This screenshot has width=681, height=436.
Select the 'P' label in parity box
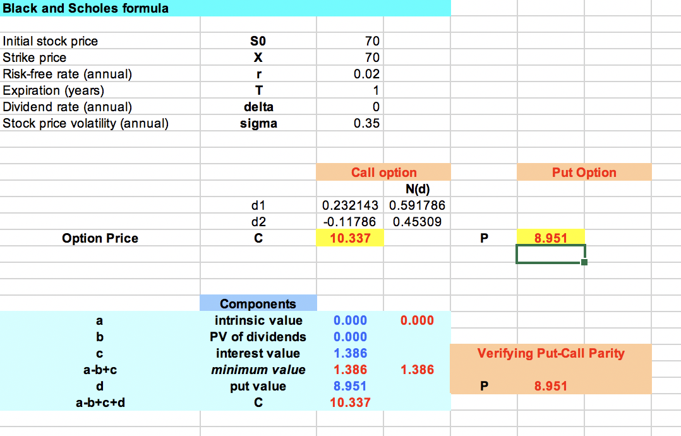[x=485, y=387]
